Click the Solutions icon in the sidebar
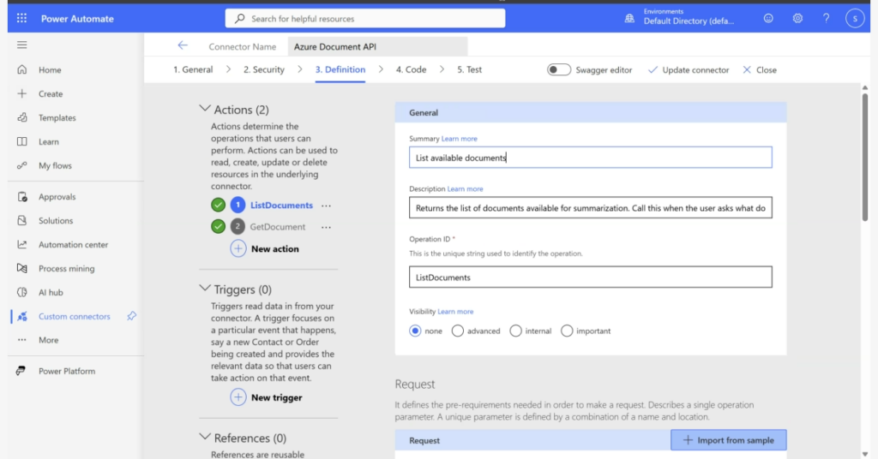 point(21,220)
